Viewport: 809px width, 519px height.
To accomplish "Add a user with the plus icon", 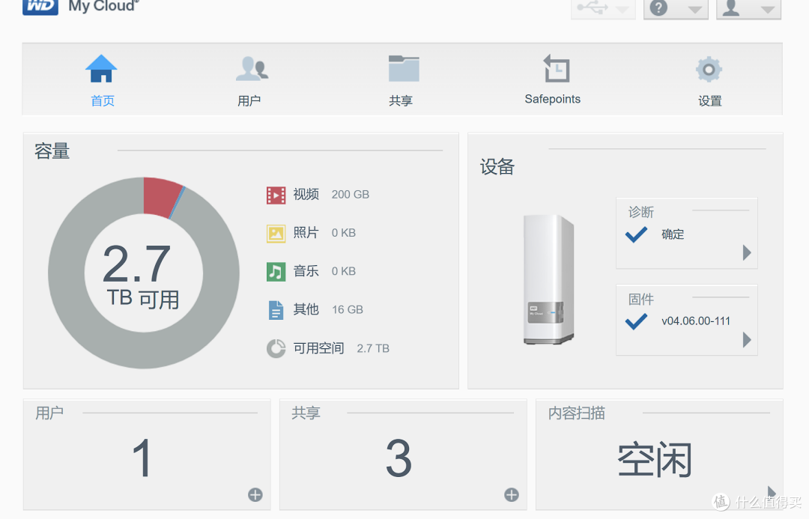I will pos(255,495).
